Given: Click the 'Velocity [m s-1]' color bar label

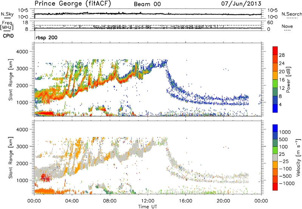Looking at the screenshot, I should coord(298,157).
